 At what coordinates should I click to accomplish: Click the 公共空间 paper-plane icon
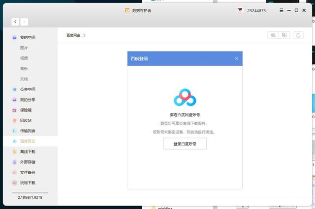(14, 89)
